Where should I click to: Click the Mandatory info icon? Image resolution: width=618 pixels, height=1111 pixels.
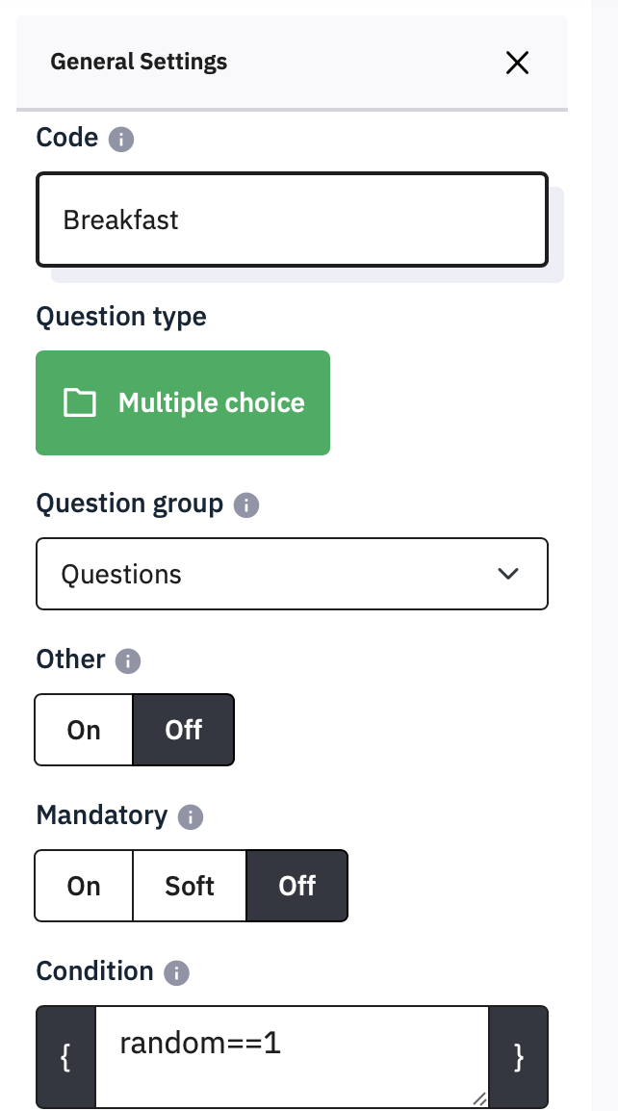pos(191,817)
